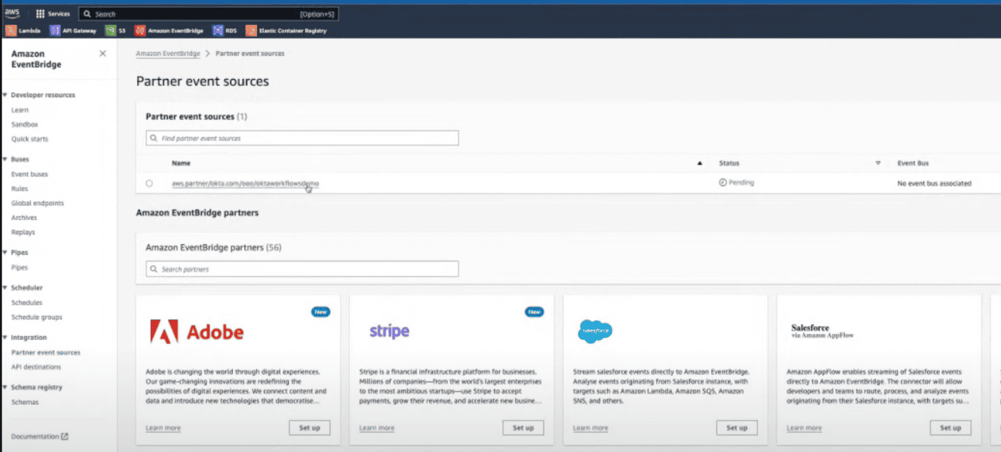Open the Amazon EventBridge shortcut icon
Viewport: 1001px width, 452px height.
click(140, 30)
